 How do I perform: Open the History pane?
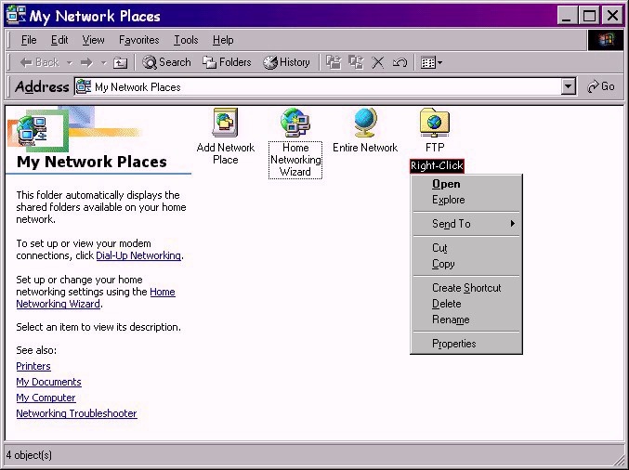click(286, 62)
